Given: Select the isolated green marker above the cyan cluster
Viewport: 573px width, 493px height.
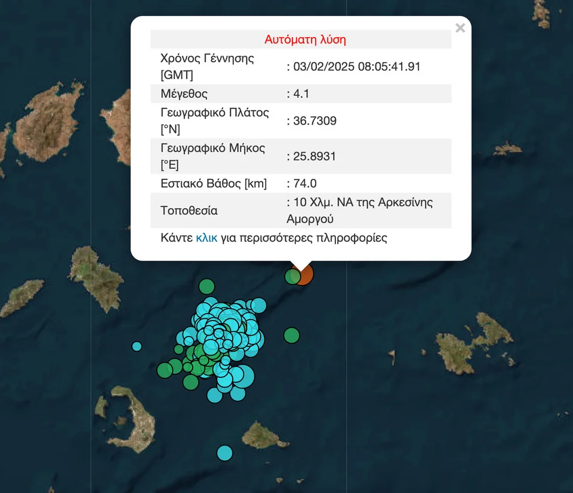Looking at the screenshot, I should coord(207,287).
